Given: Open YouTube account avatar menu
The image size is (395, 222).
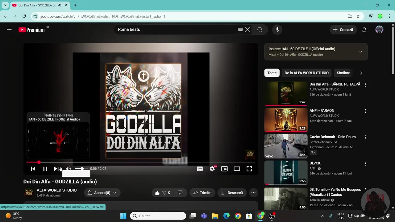Looking at the screenshot, I should pyautogui.click(x=379, y=30).
